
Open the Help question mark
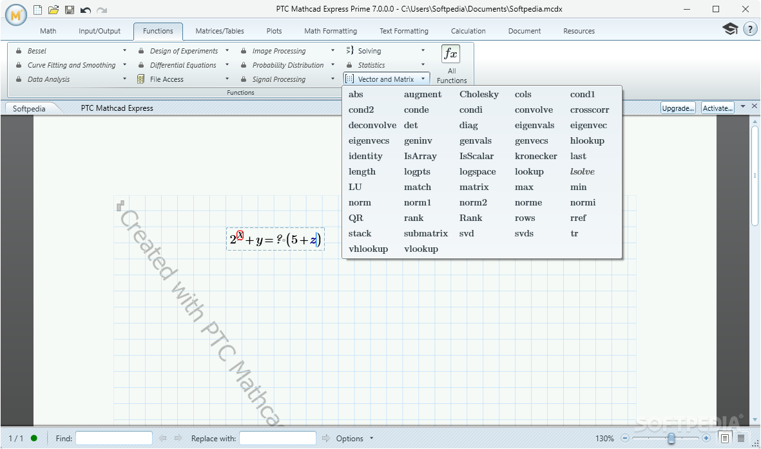(750, 28)
